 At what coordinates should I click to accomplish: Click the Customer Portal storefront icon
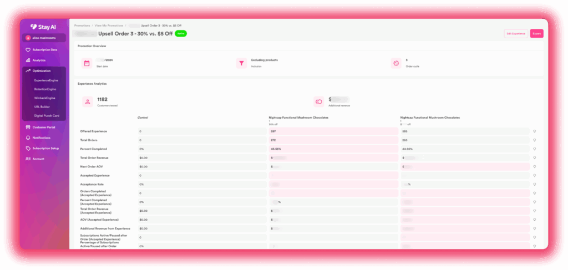pos(28,127)
